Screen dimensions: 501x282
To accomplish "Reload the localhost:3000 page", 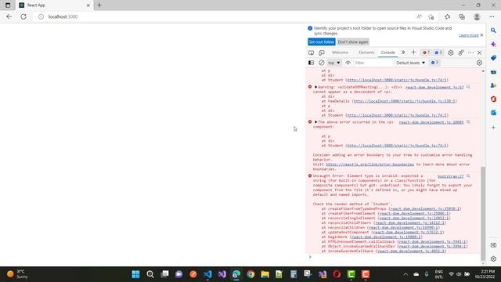I will [x=23, y=16].
